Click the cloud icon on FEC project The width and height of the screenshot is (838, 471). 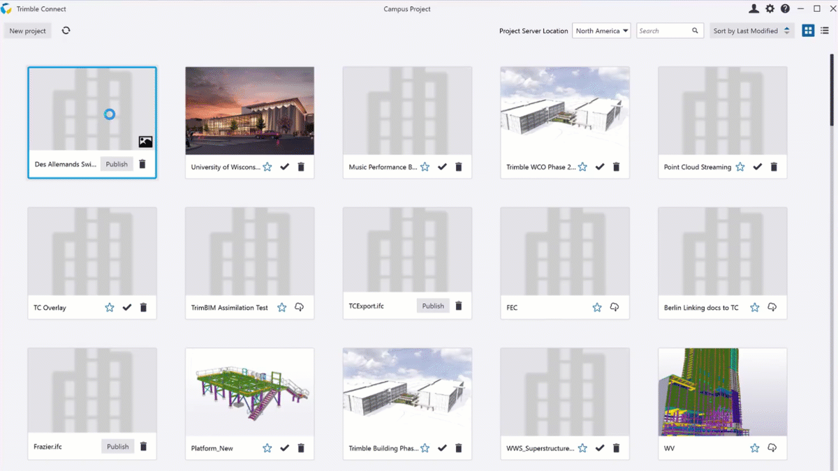tap(615, 307)
